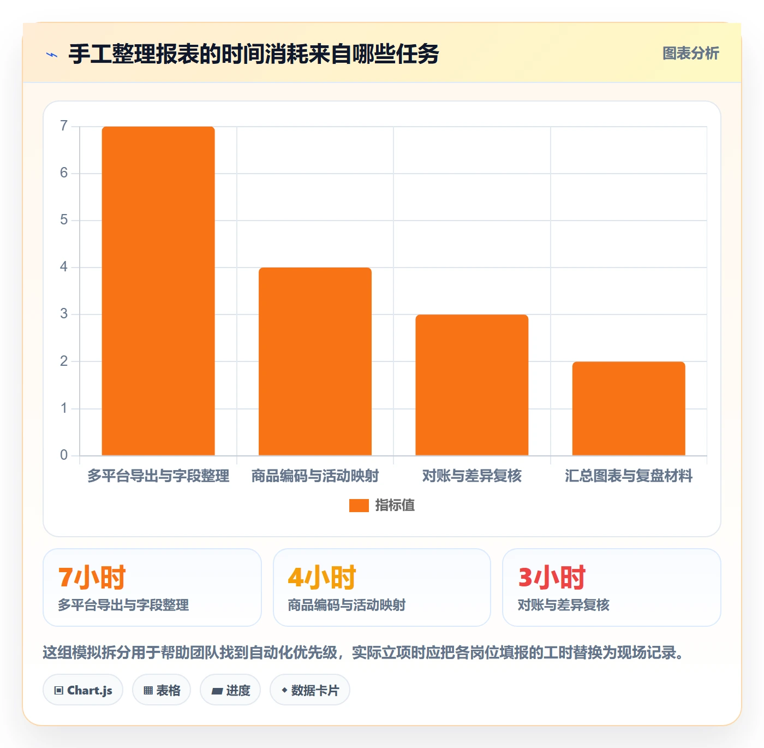Click the 对账与差异复核 bar in chart

(472, 385)
